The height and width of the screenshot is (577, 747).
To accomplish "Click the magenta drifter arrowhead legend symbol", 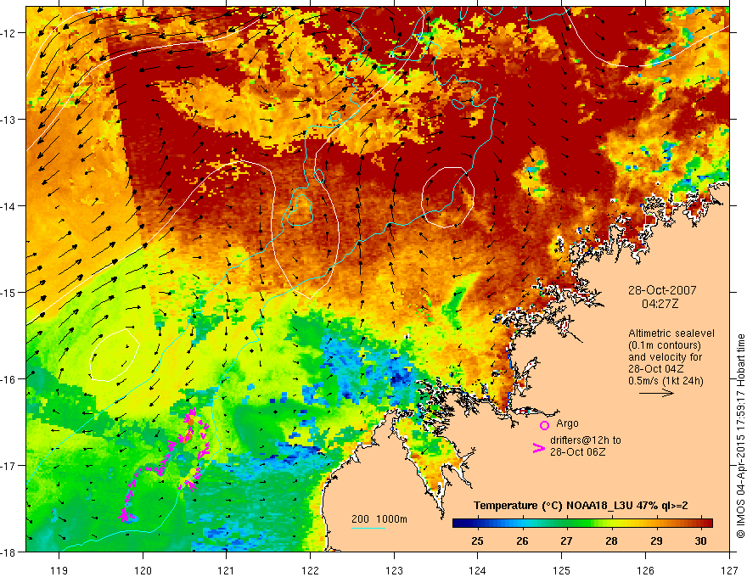I will (x=538, y=448).
